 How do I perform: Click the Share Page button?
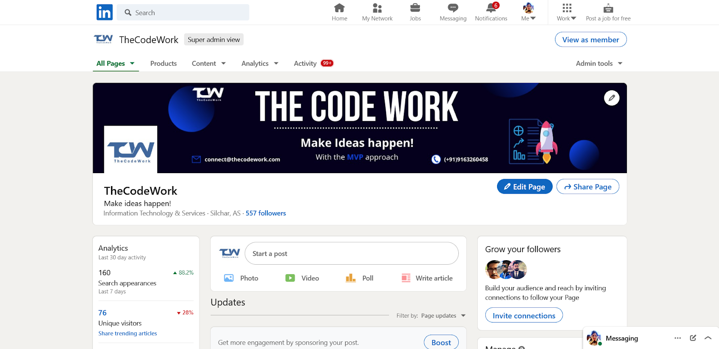(588, 187)
